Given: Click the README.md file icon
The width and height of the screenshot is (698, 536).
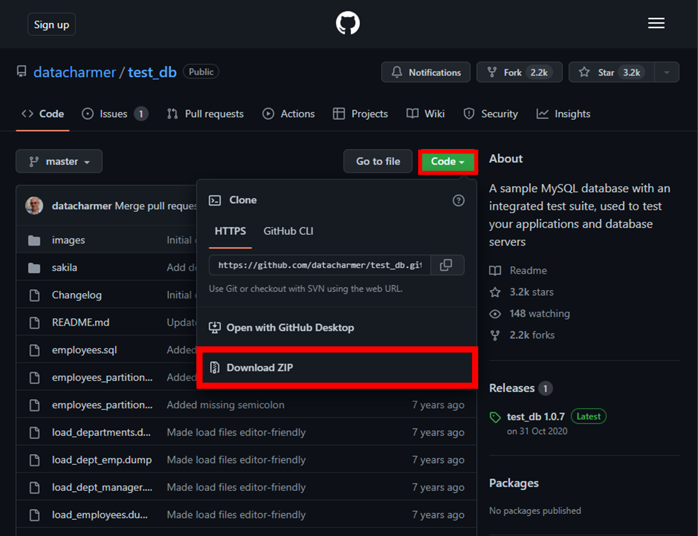Looking at the screenshot, I should coord(34,323).
